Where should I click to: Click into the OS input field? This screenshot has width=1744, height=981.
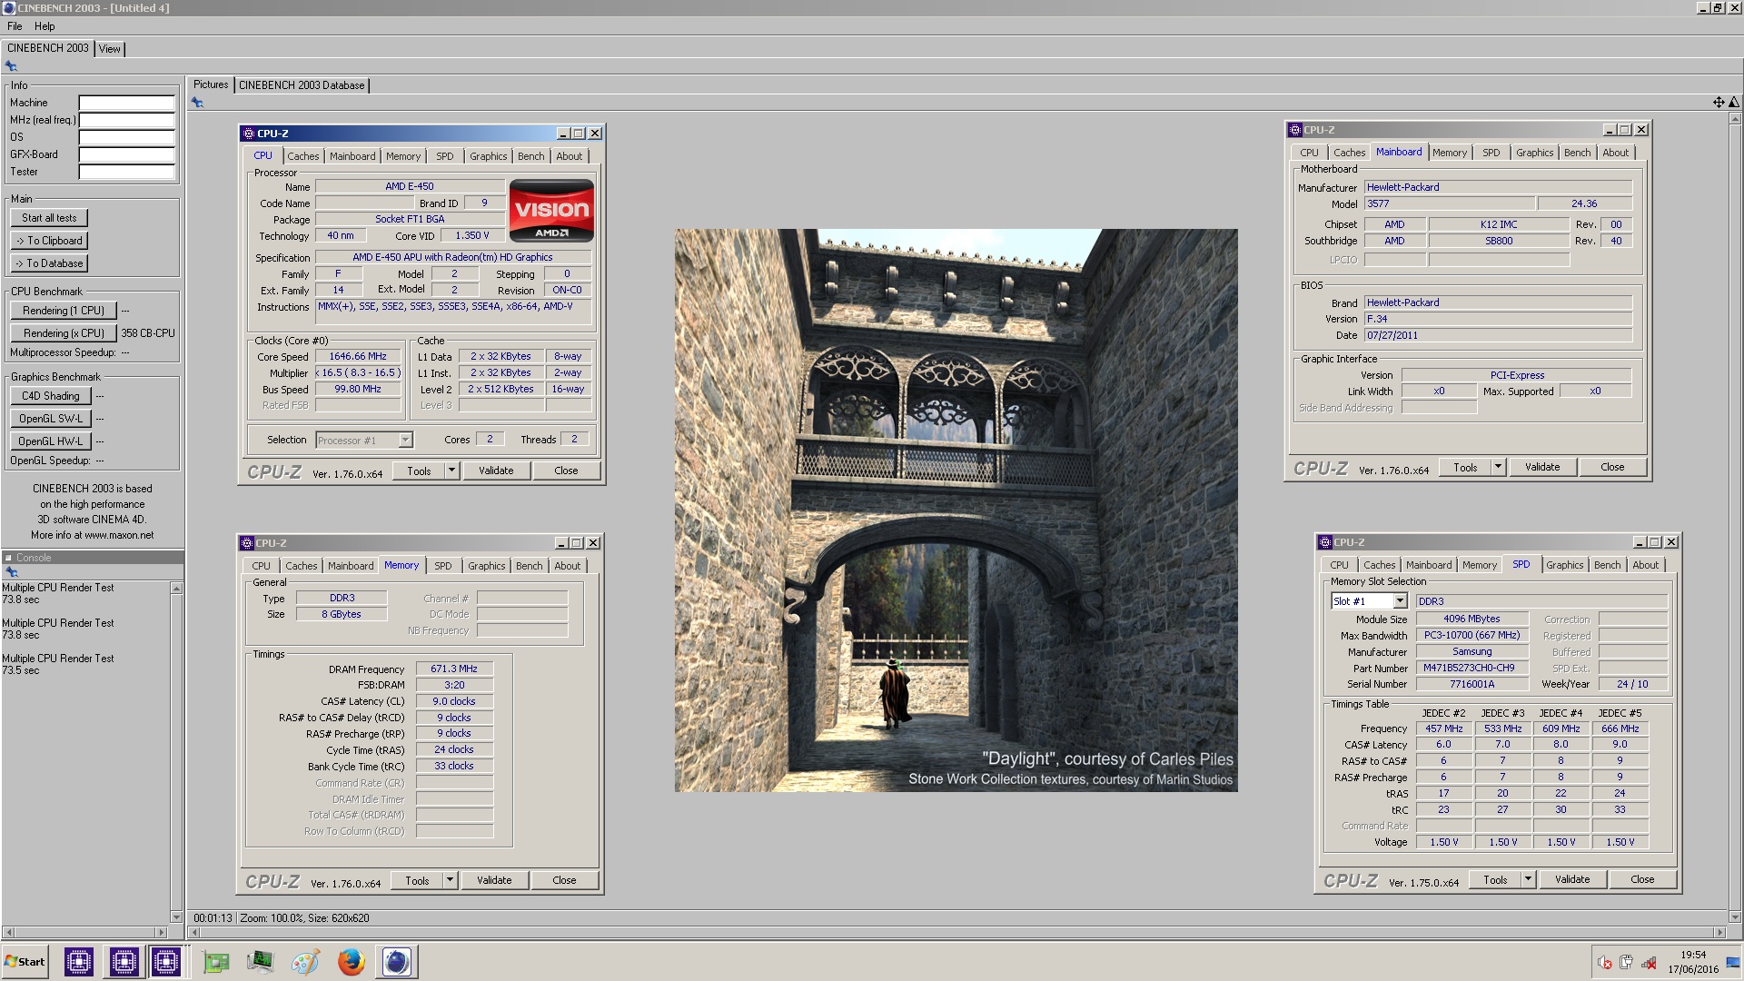point(126,137)
